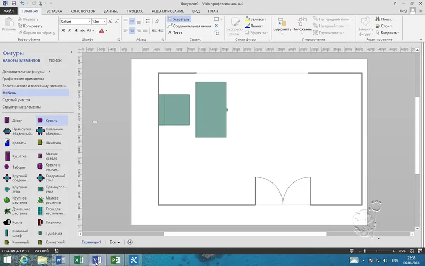Toggle bold text formatting
The image size is (425, 266).
point(63,30)
